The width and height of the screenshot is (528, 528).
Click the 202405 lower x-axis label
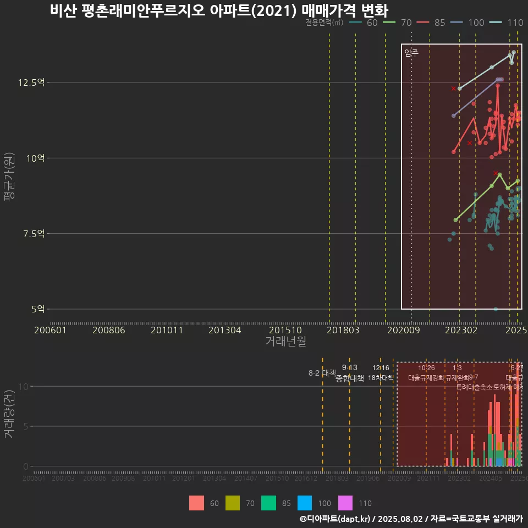point(491,478)
